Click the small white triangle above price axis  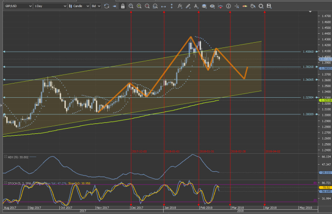pyautogui.click(x=310, y=12)
